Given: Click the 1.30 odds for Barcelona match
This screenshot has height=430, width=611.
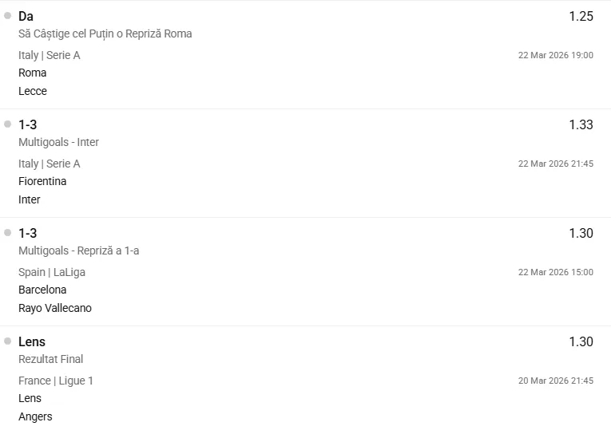Looking at the screenshot, I should [581, 233].
